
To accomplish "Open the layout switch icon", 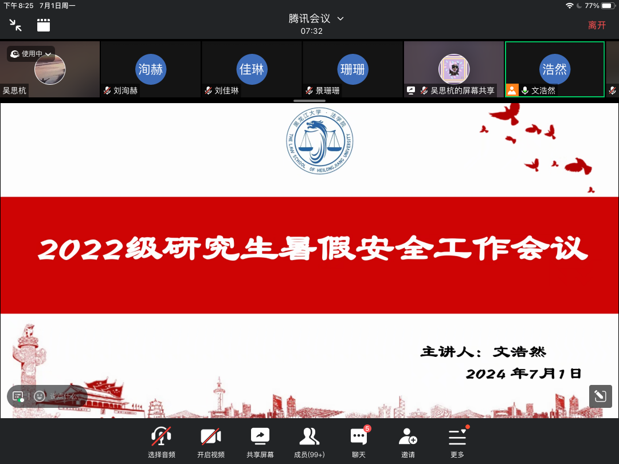I will tap(44, 25).
